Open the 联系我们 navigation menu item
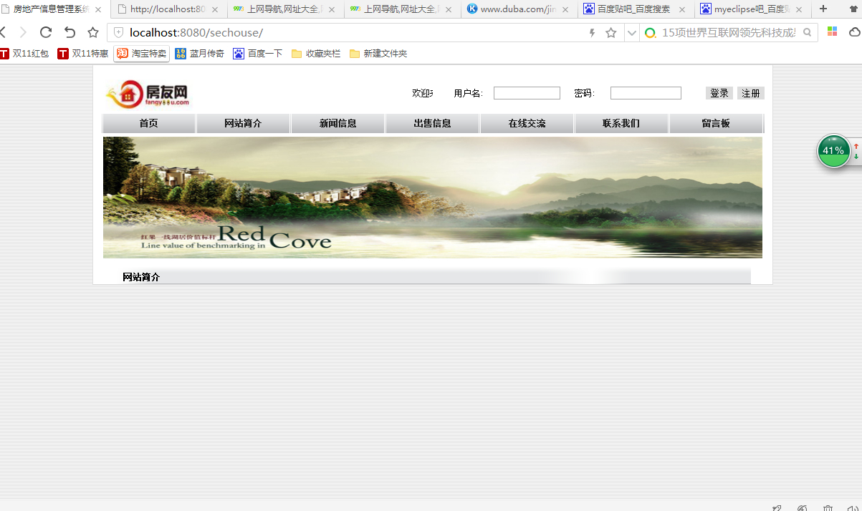The width and height of the screenshot is (862, 511). [621, 124]
